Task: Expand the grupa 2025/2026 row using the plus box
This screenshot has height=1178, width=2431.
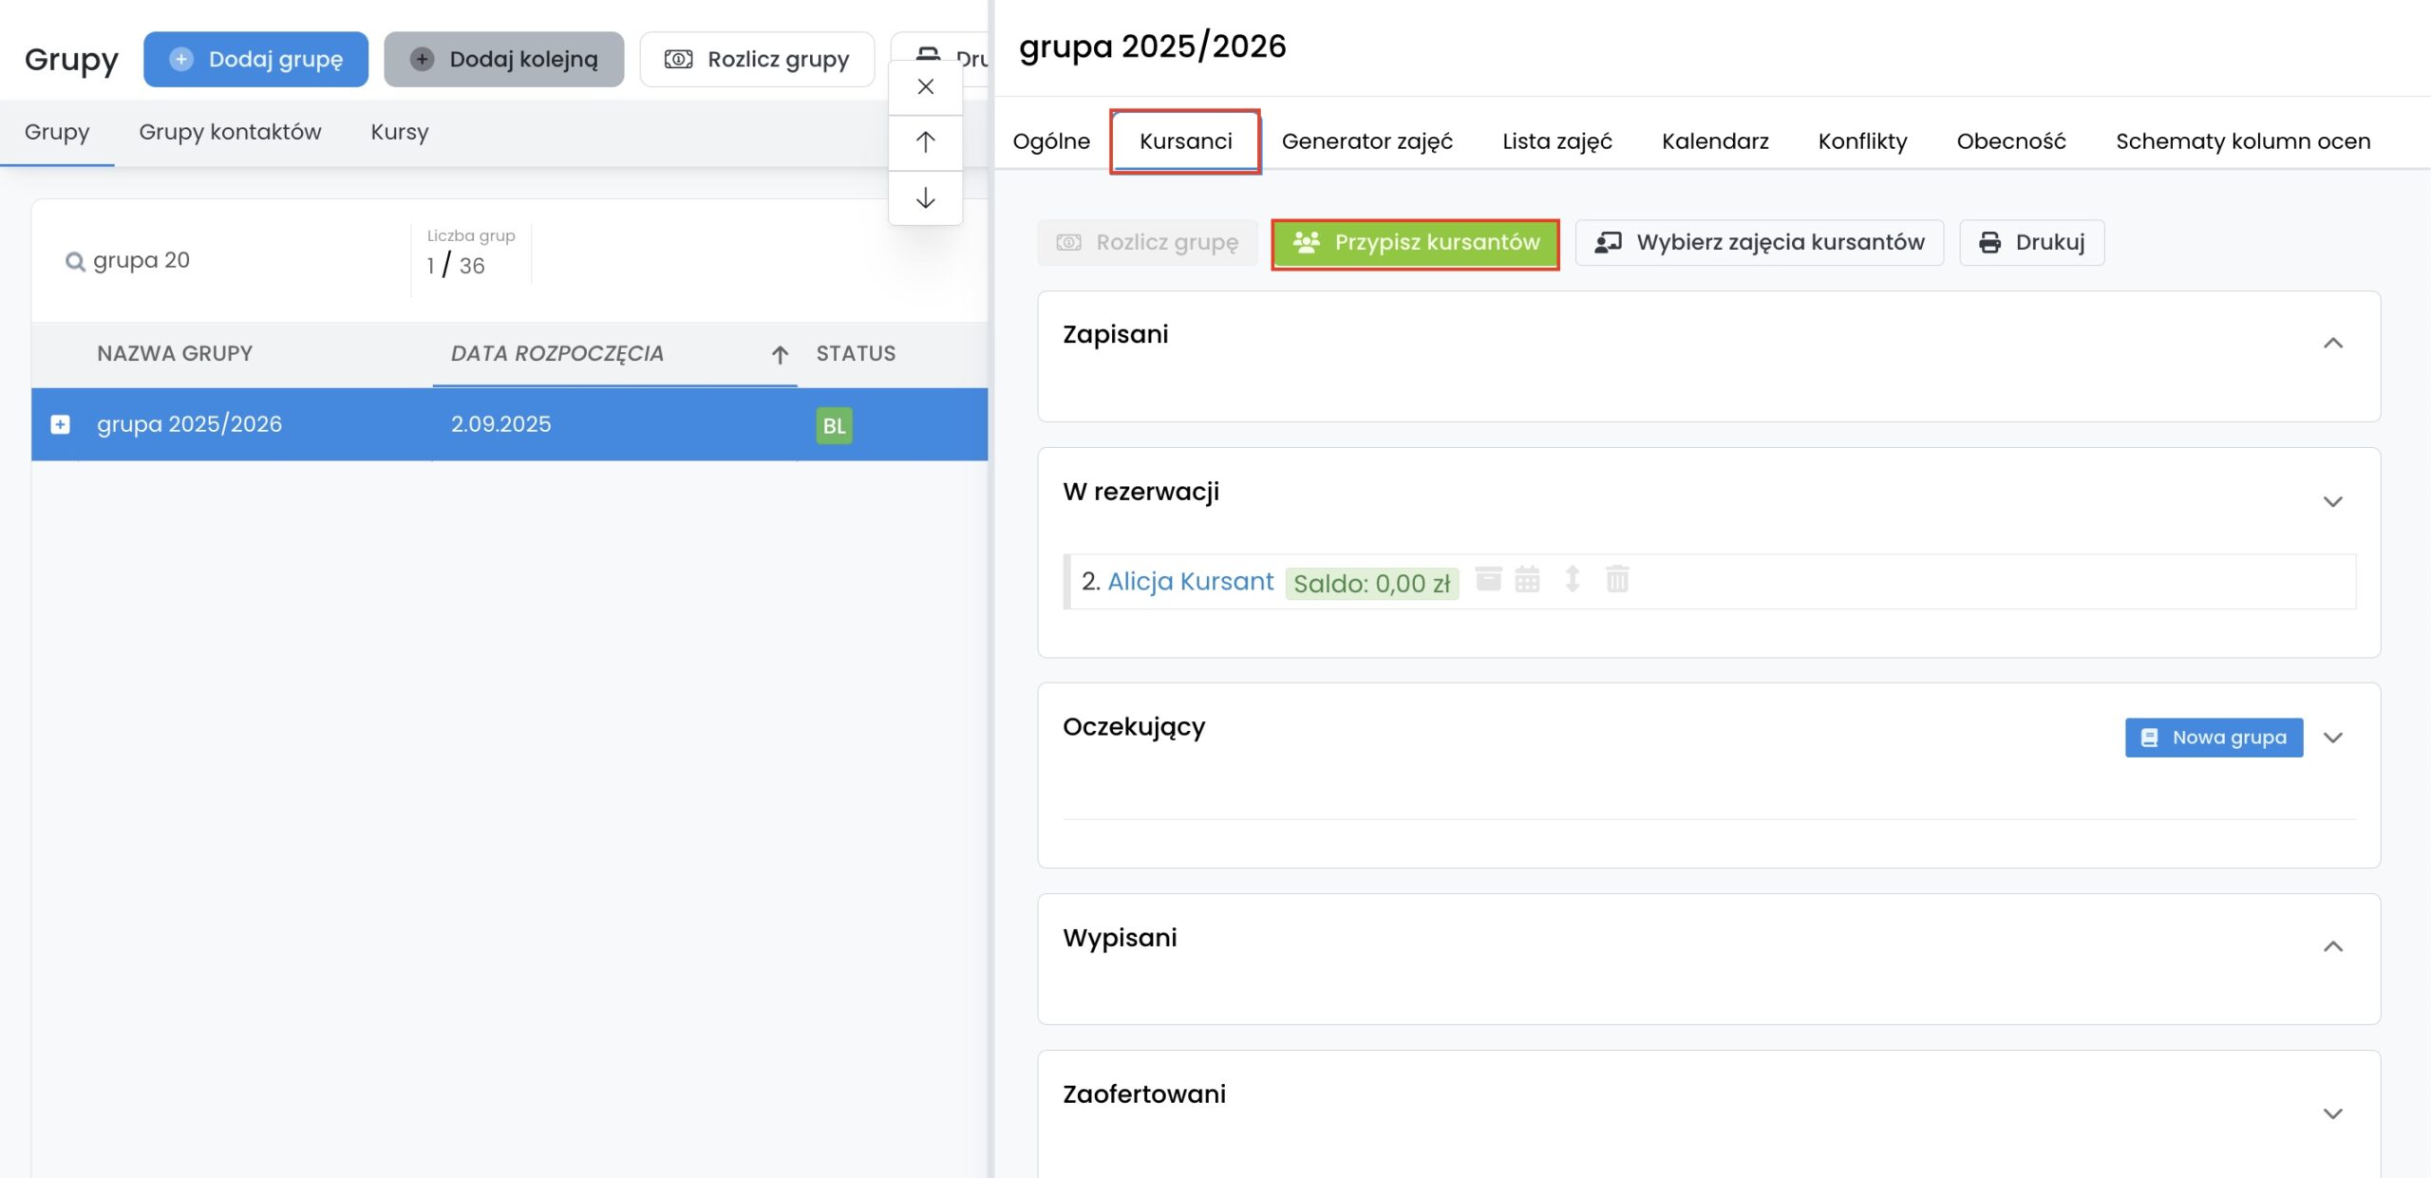Action: point(60,424)
